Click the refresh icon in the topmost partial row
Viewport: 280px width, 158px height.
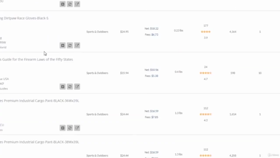(70, 4)
